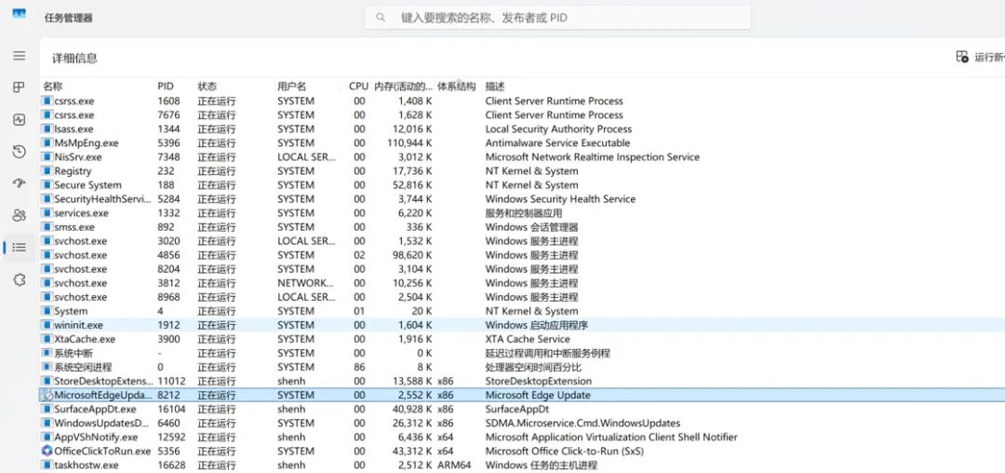Click the NETWORK user name cell
Screen dimensions: 1005x473
pyautogui.click(x=306, y=283)
